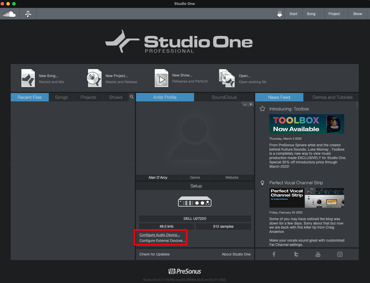
Task: Click the audio interface icon under Setup
Action: tap(195, 202)
